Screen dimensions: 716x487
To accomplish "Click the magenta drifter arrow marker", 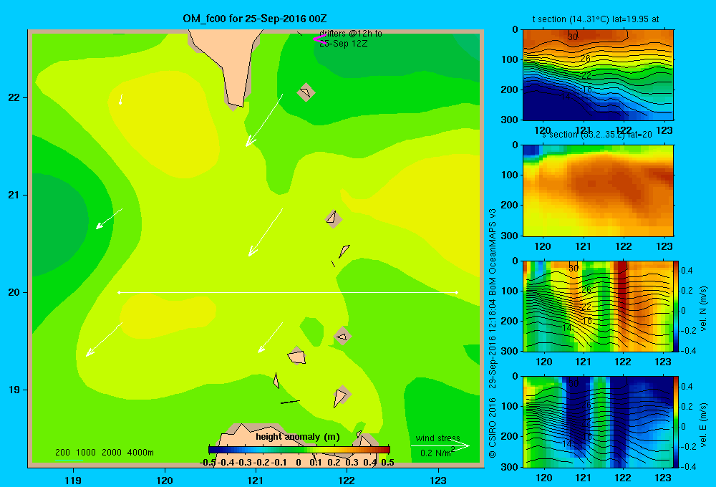I will (319, 39).
